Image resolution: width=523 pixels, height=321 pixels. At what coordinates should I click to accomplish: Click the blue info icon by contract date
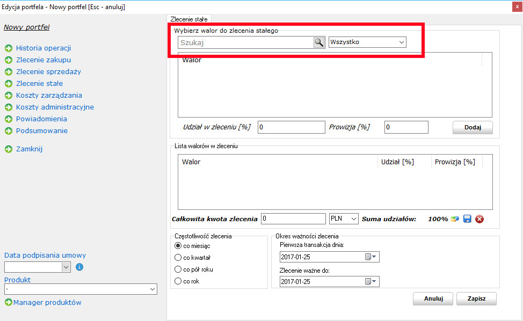[x=79, y=267]
